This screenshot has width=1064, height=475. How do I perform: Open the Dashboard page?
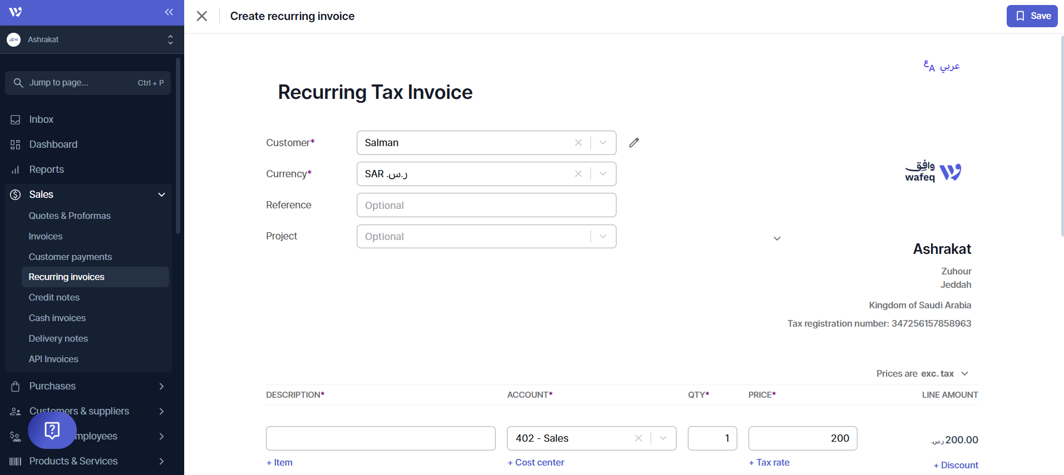tap(53, 144)
